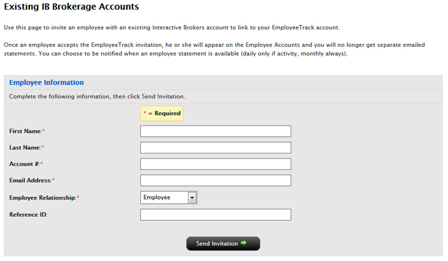Click the First Name label
The height and width of the screenshot is (261, 448).
point(26,131)
